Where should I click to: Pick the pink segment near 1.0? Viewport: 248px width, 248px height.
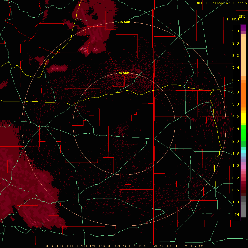(x=243, y=167)
